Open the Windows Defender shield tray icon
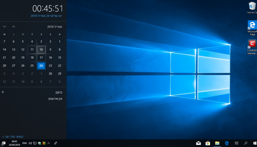 click(39, 143)
